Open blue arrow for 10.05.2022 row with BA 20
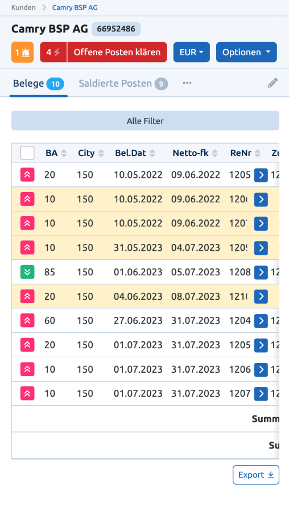Image resolution: width=289 pixels, height=522 pixels. pyautogui.click(x=261, y=175)
